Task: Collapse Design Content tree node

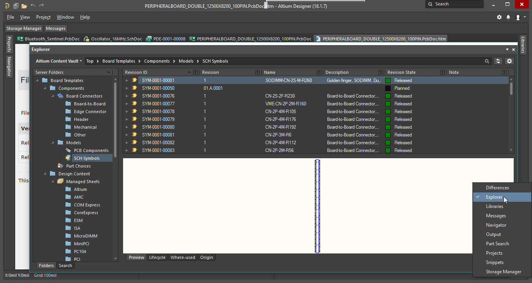Action: pos(45,174)
